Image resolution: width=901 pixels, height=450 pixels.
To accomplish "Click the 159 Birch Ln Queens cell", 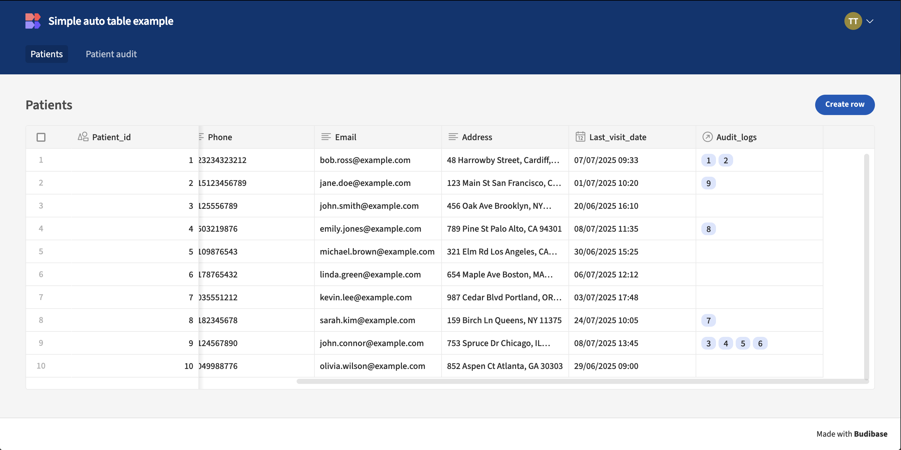I will (x=505, y=320).
